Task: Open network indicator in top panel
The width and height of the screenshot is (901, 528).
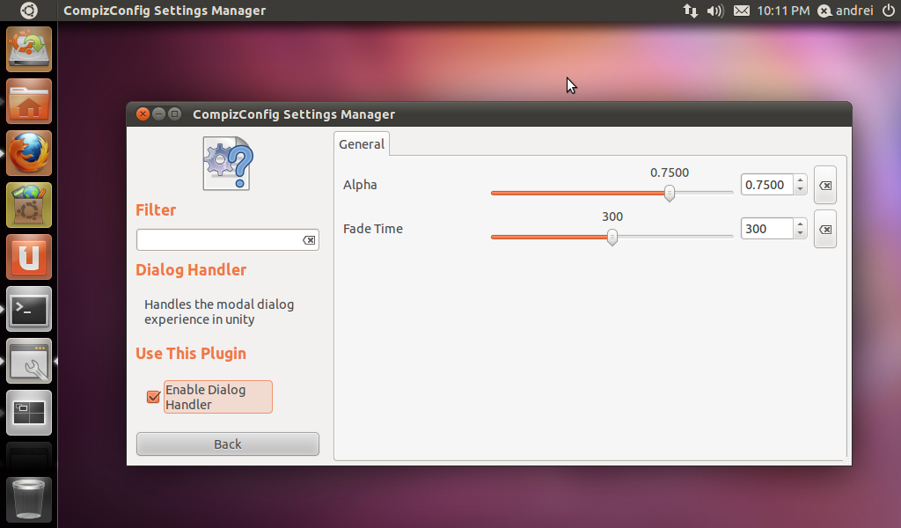Action: coord(690,11)
